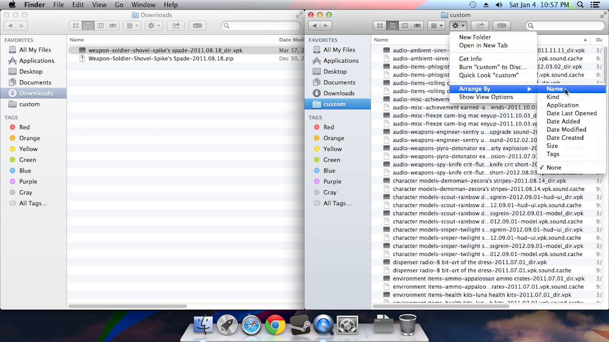
Task: Toggle sort order arrow in custom window header
Action: [x=585, y=40]
